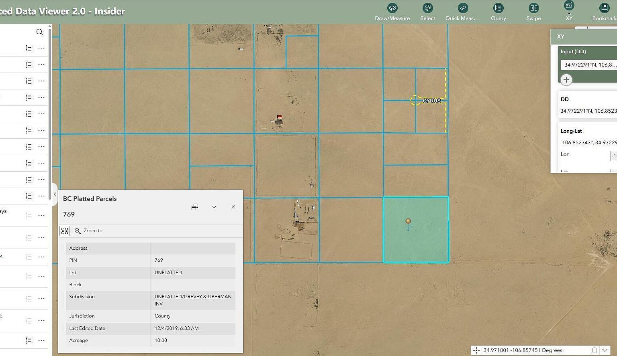Open the sidebar search field
Viewport: 617px width, 356px height.
(40, 32)
